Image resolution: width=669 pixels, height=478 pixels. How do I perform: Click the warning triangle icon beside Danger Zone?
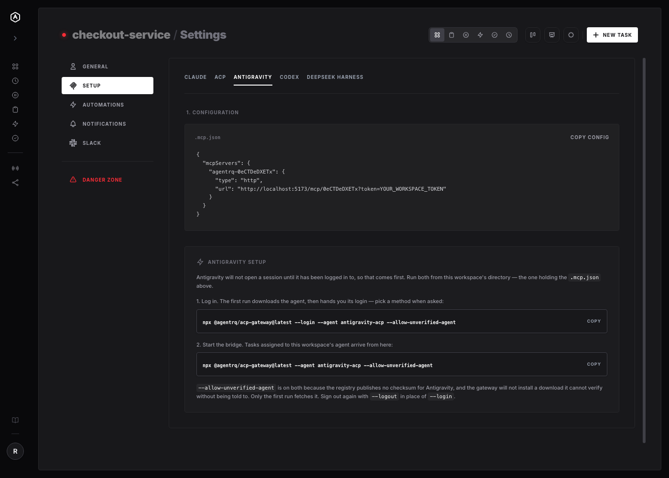tap(73, 180)
